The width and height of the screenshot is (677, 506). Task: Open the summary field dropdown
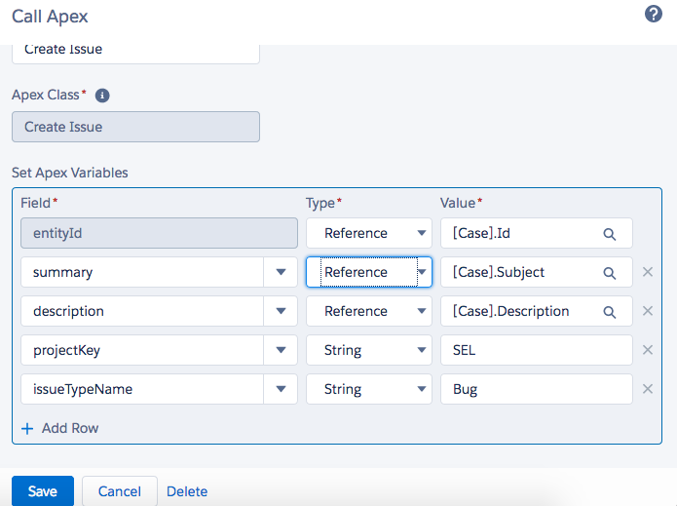281,272
